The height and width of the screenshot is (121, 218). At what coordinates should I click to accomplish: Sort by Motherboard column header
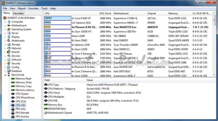[129, 14]
